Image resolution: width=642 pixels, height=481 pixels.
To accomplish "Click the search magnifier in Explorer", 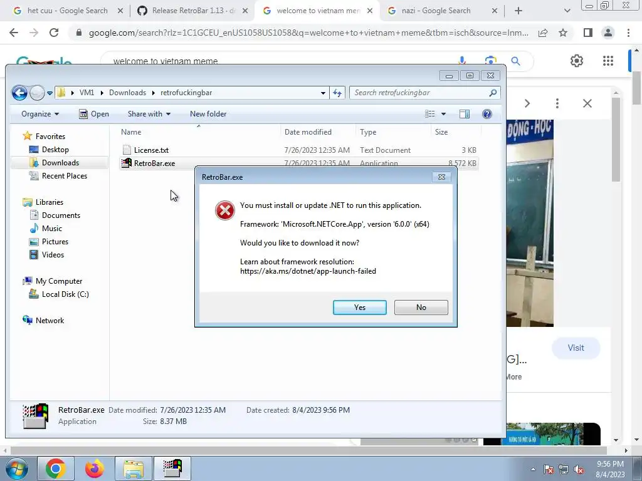I will (x=493, y=93).
